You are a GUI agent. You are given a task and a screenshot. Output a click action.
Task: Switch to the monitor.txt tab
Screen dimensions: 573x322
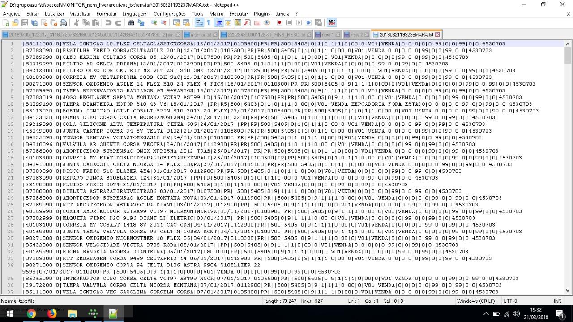pyautogui.click(x=201, y=34)
